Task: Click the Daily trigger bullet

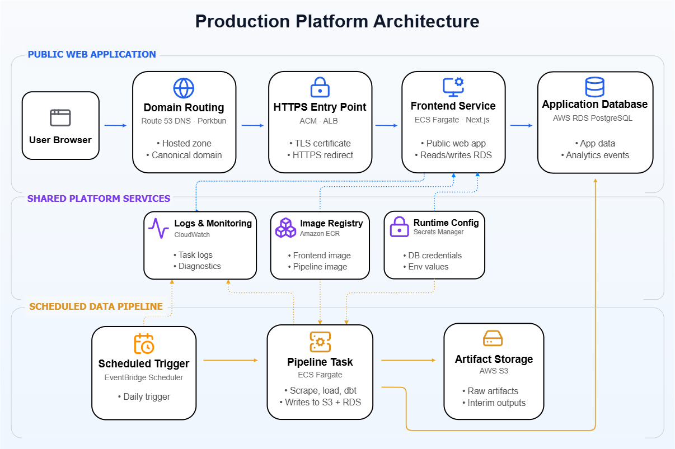Action: pyautogui.click(x=144, y=396)
